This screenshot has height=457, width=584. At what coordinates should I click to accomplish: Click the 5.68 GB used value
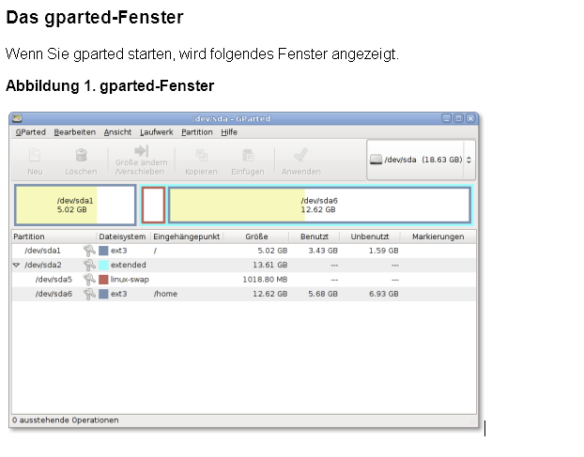323,294
